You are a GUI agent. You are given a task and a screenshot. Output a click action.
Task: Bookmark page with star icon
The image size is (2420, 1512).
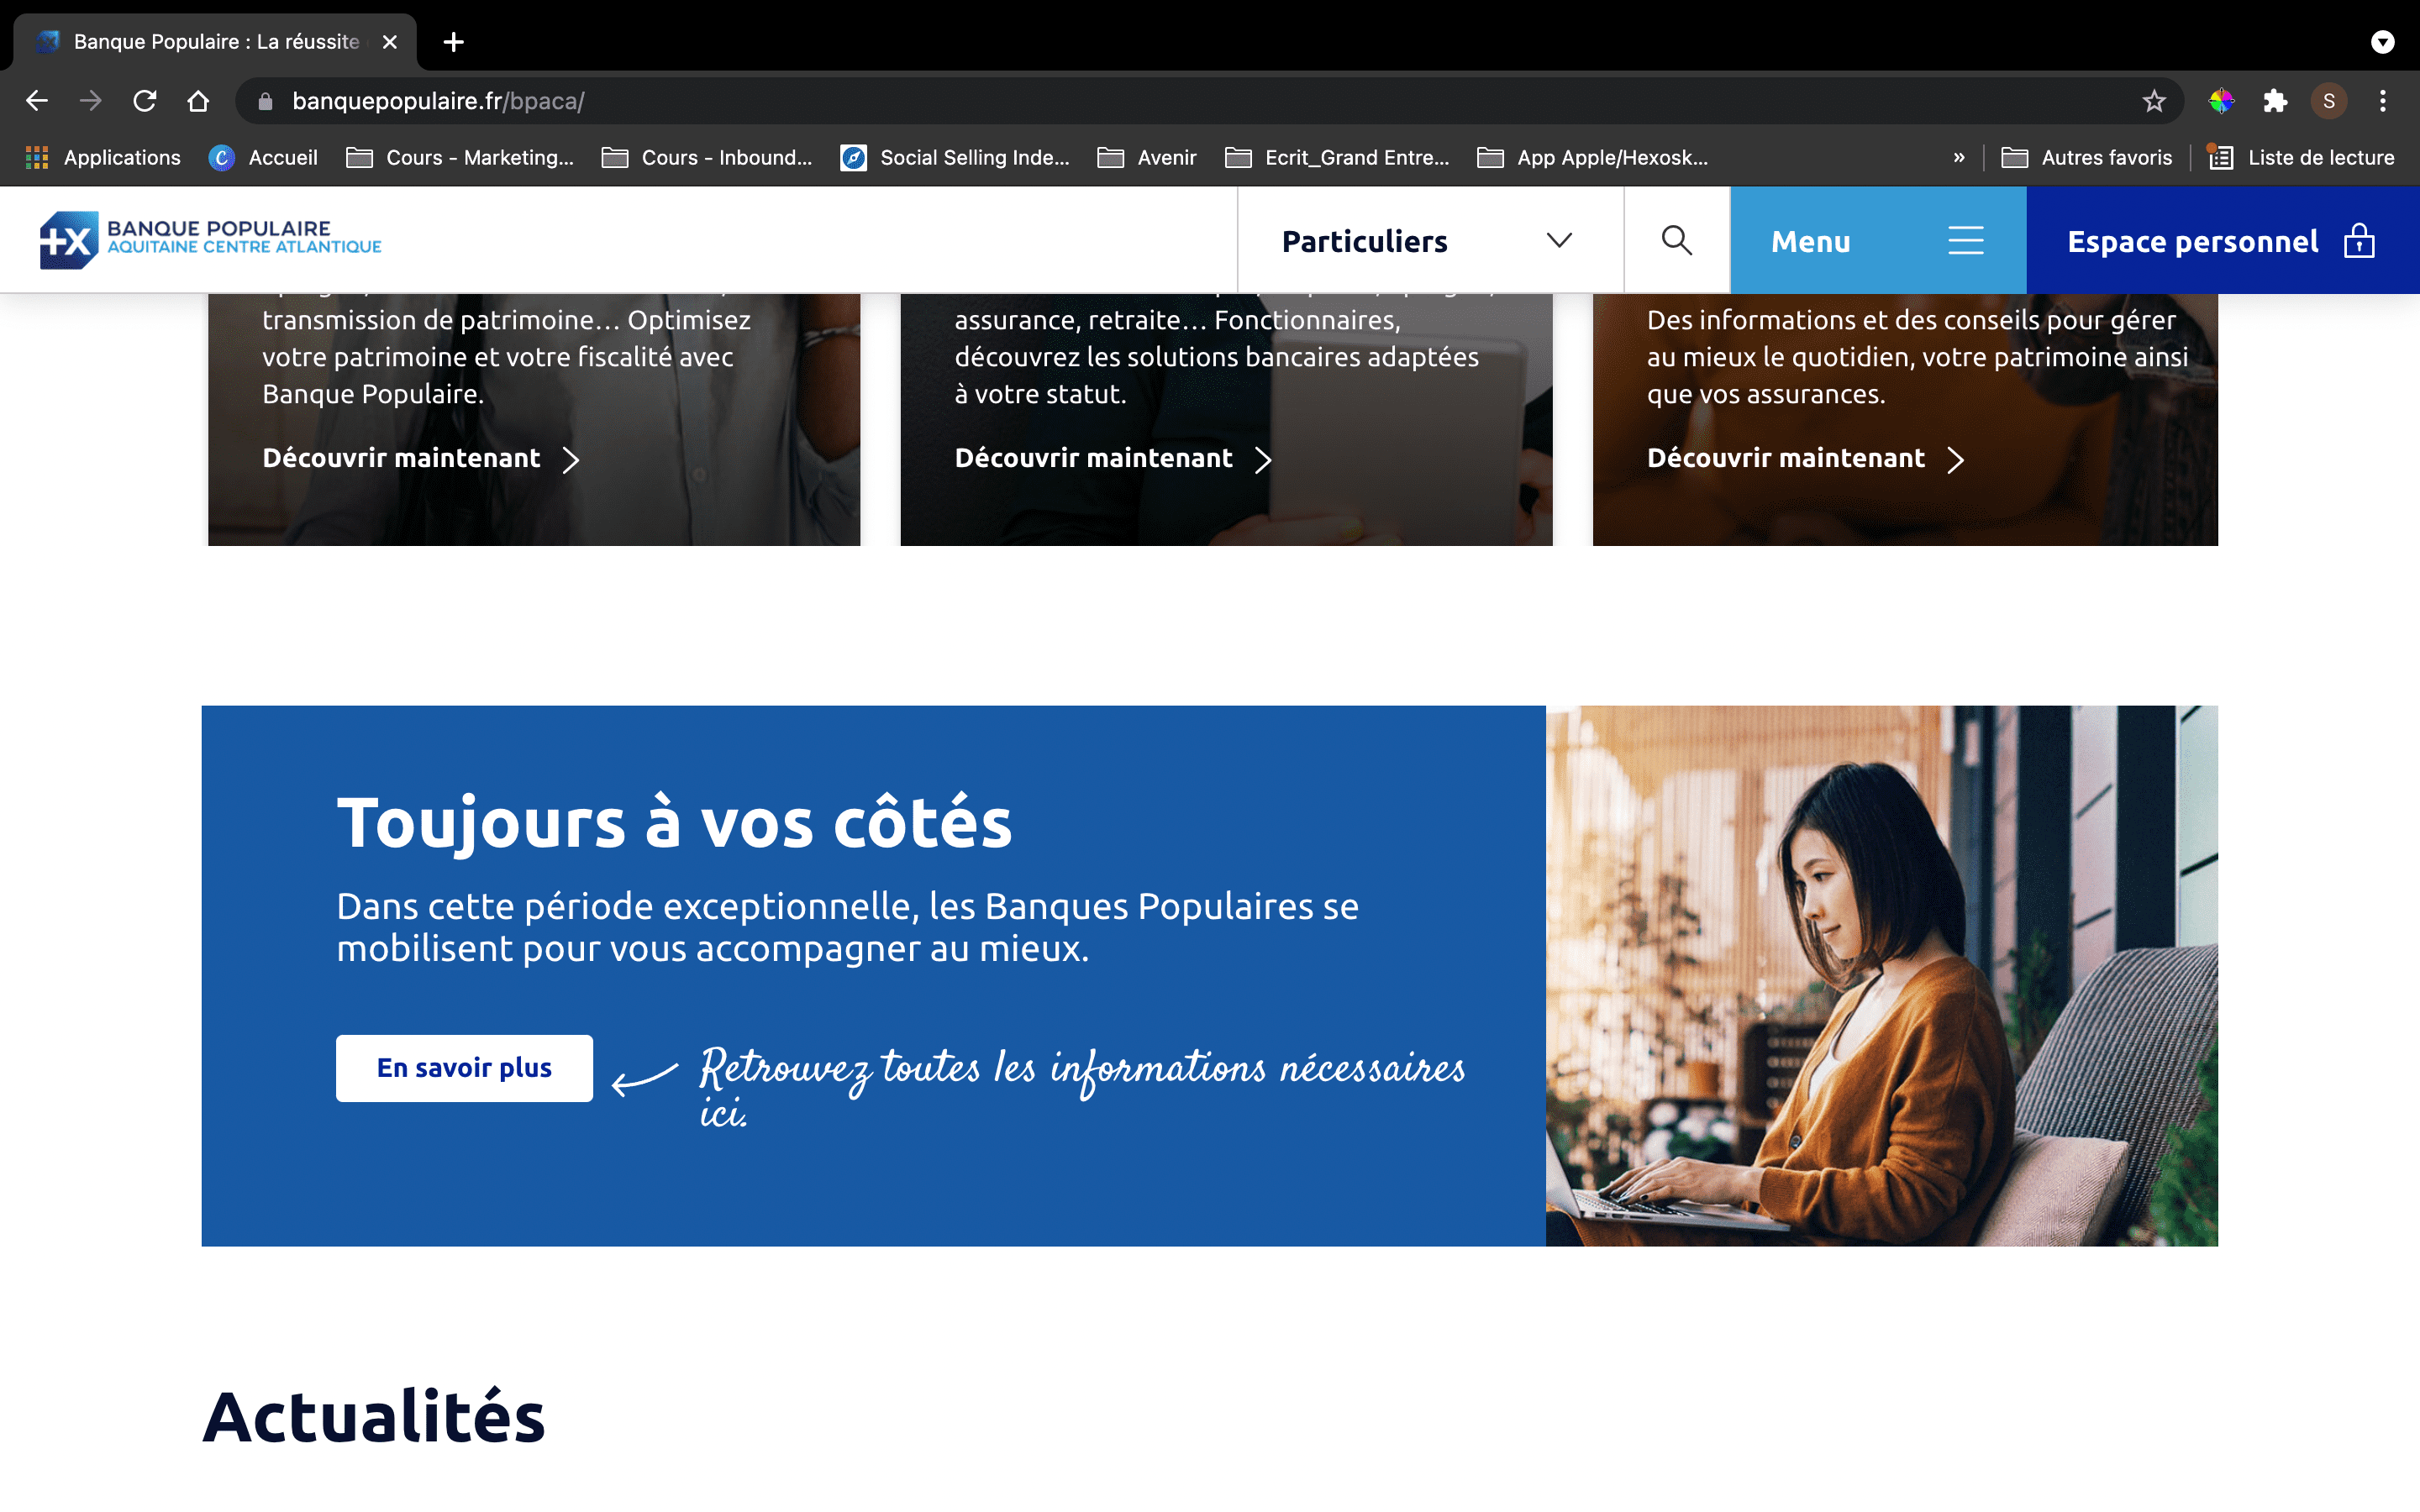click(x=2153, y=101)
